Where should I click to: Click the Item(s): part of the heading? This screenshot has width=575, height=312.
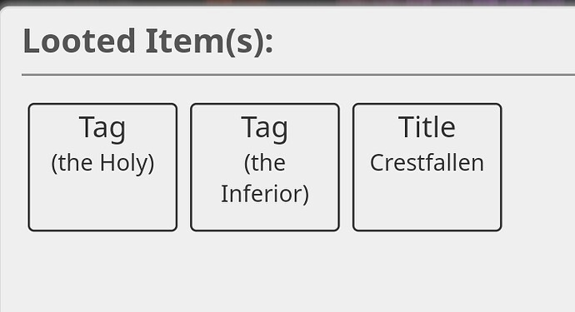209,42
